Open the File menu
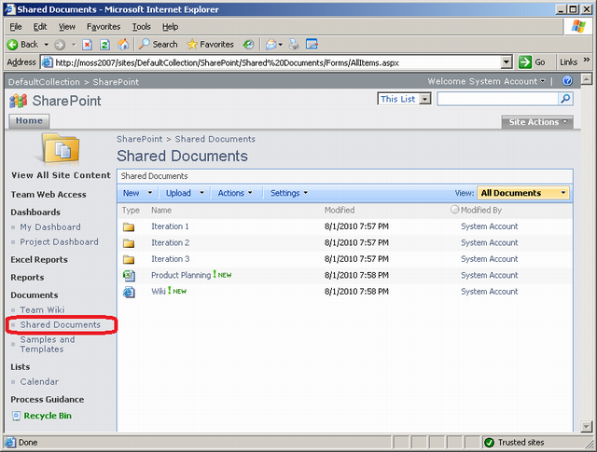 [x=16, y=27]
